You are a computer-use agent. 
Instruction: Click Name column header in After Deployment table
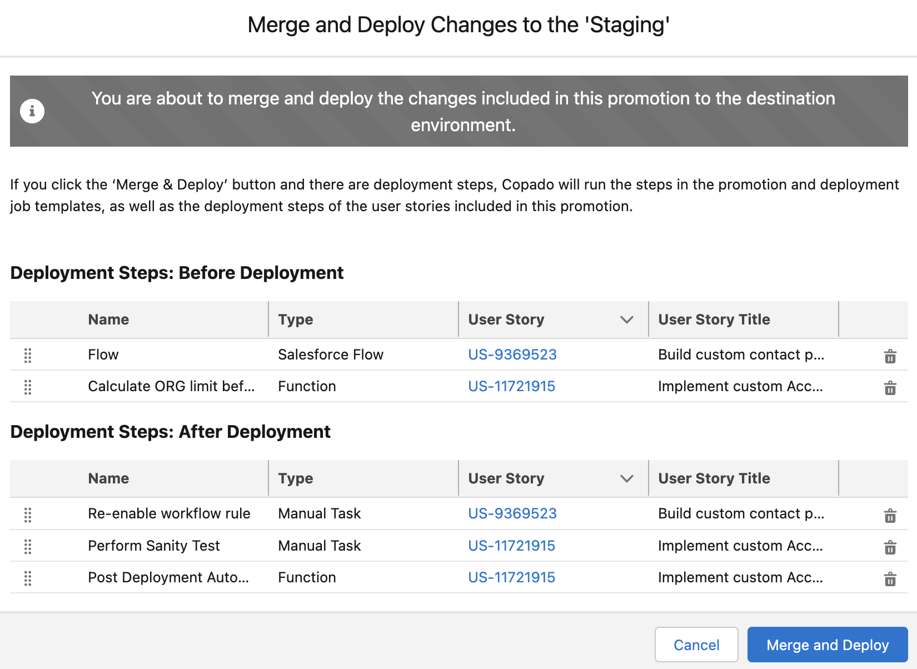108,478
